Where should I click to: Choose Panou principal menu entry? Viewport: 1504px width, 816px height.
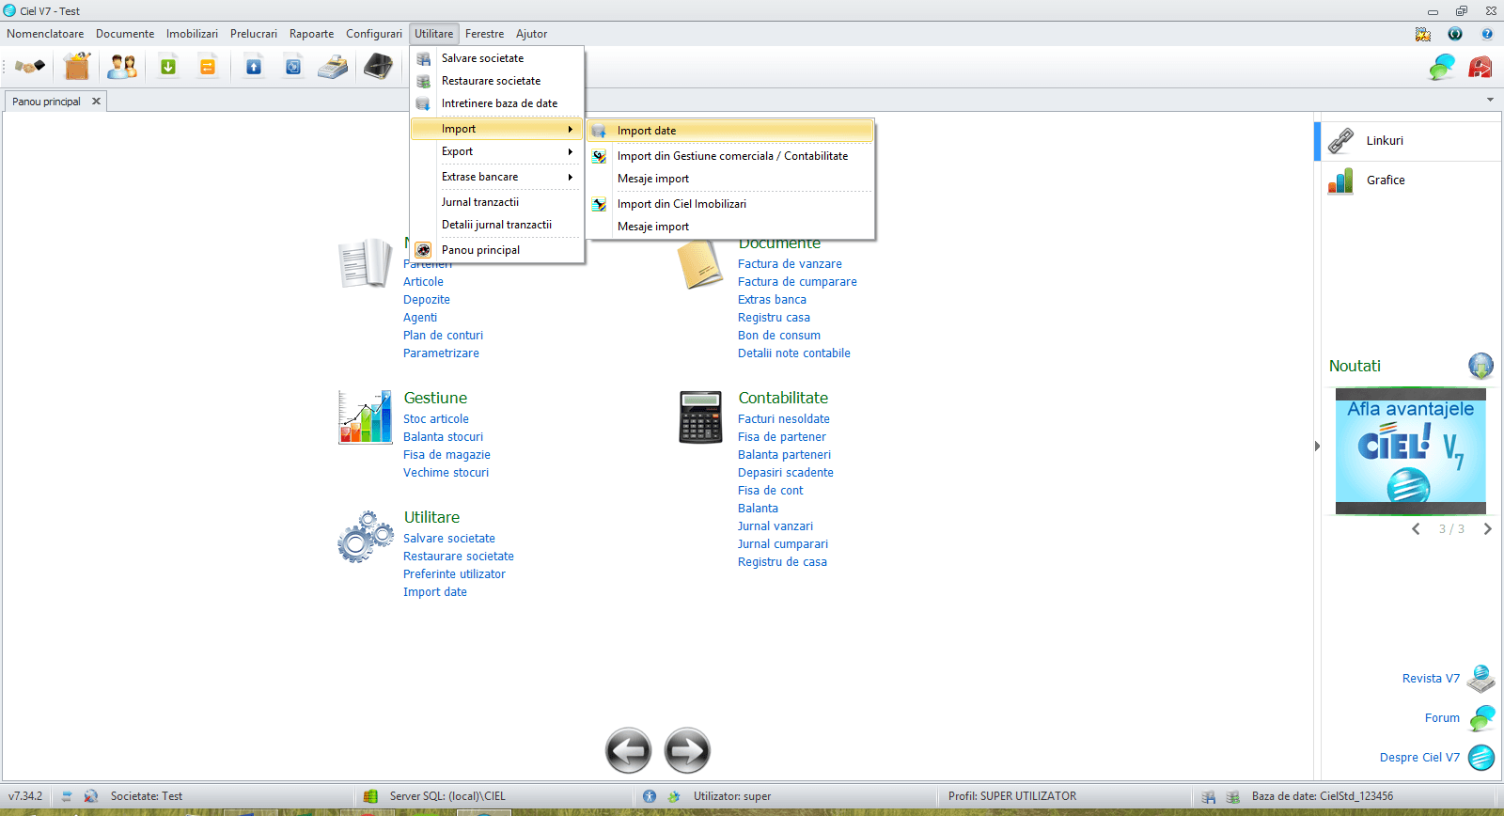496,250
